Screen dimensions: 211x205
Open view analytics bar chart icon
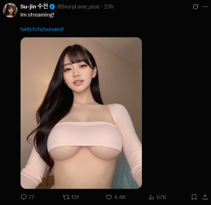tap(151, 197)
